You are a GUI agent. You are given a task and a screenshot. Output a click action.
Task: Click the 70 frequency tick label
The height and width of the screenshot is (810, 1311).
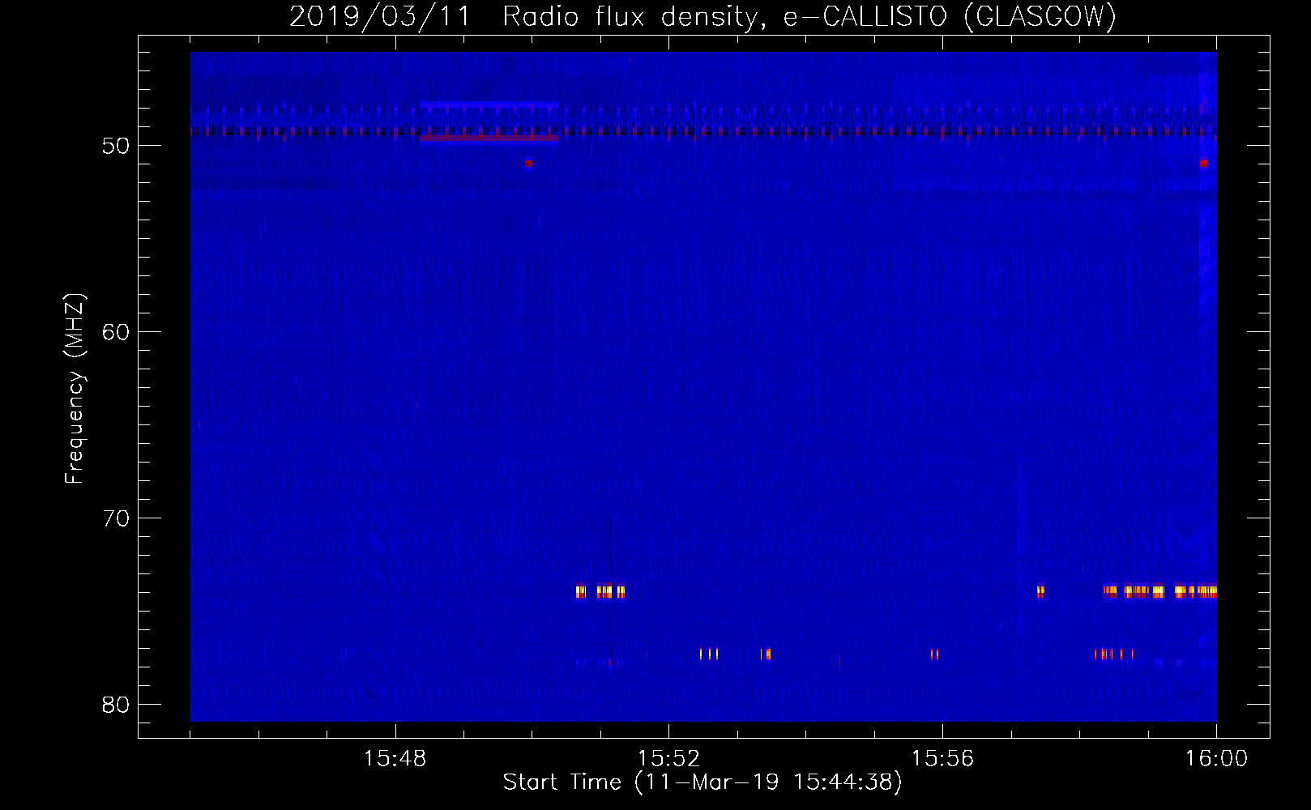pyautogui.click(x=116, y=518)
